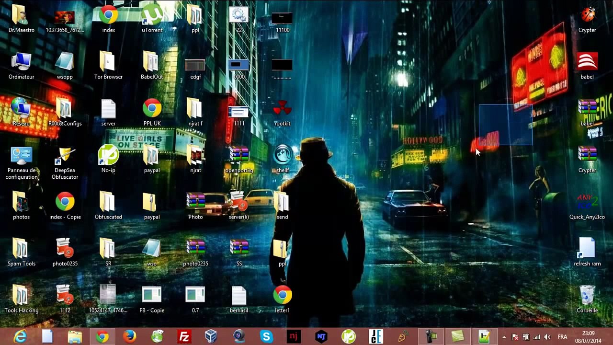The image size is (613, 345).
Task: Show hidden system tray icons
Action: [x=504, y=337]
